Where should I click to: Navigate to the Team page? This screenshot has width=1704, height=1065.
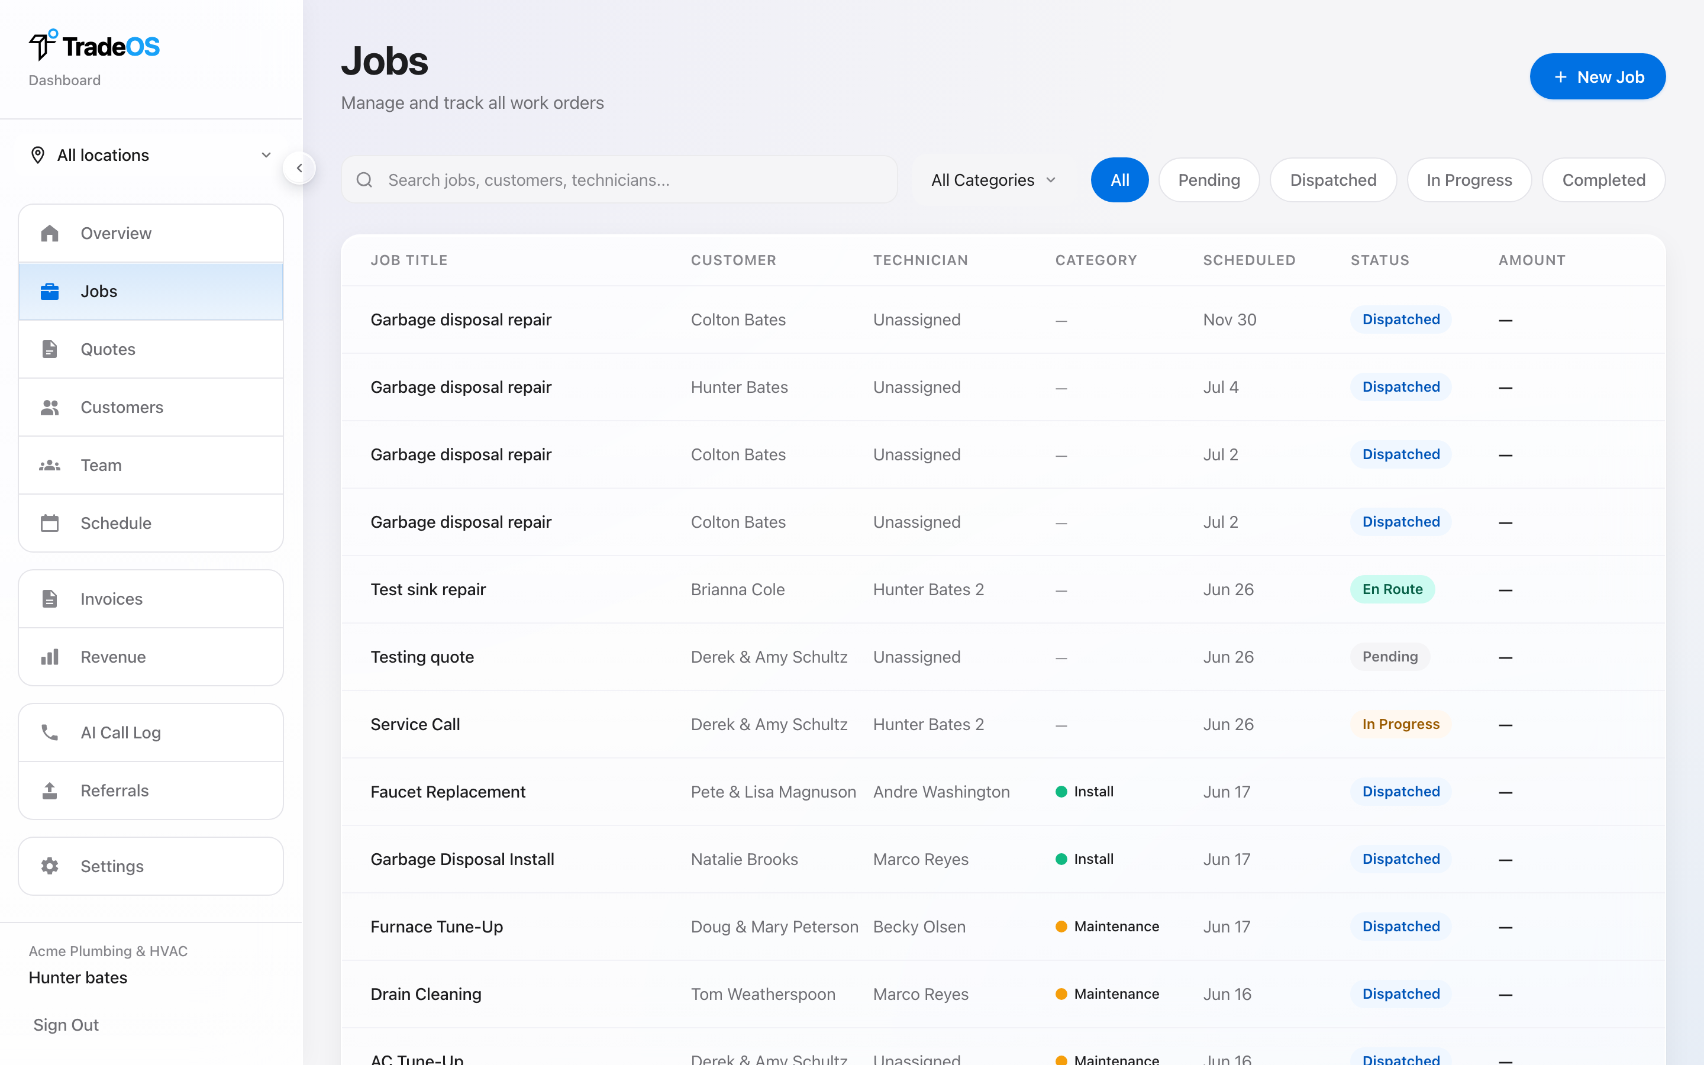(151, 465)
